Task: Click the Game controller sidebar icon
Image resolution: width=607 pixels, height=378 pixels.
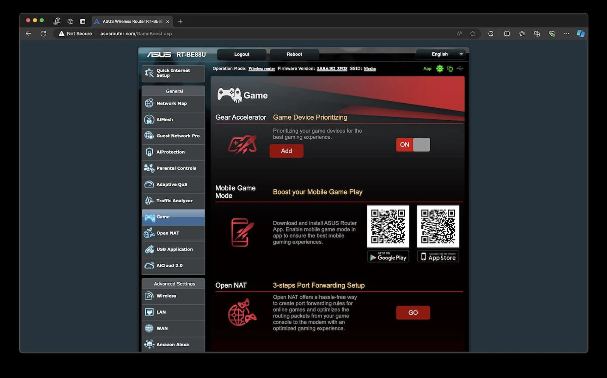Action: (x=150, y=217)
